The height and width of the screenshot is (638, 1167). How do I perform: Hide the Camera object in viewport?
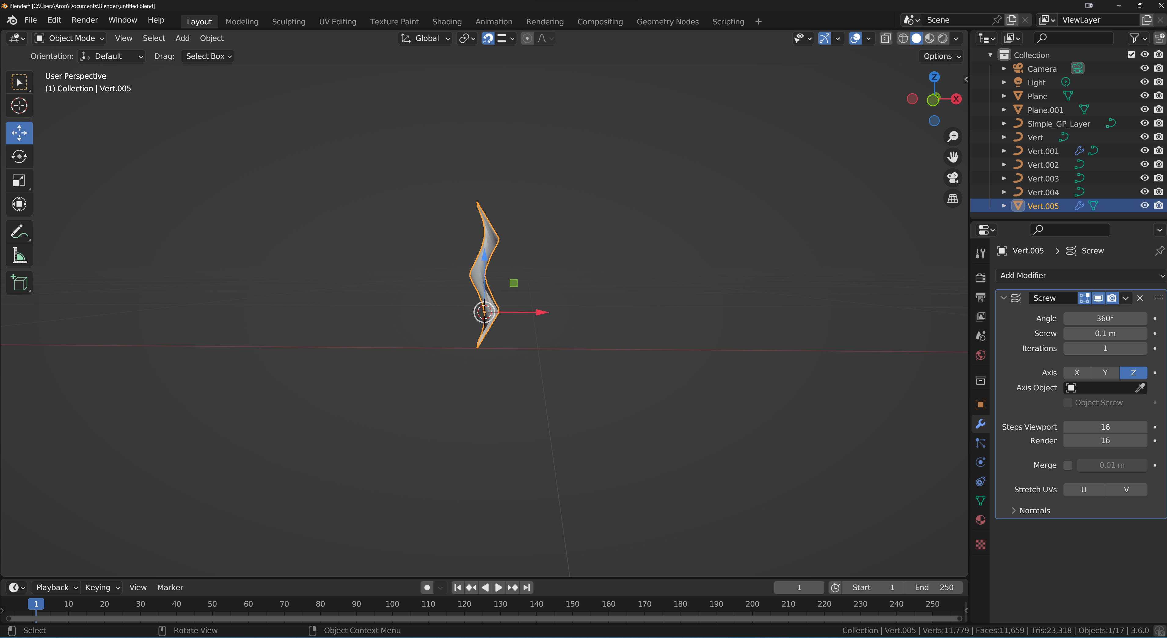click(1145, 68)
